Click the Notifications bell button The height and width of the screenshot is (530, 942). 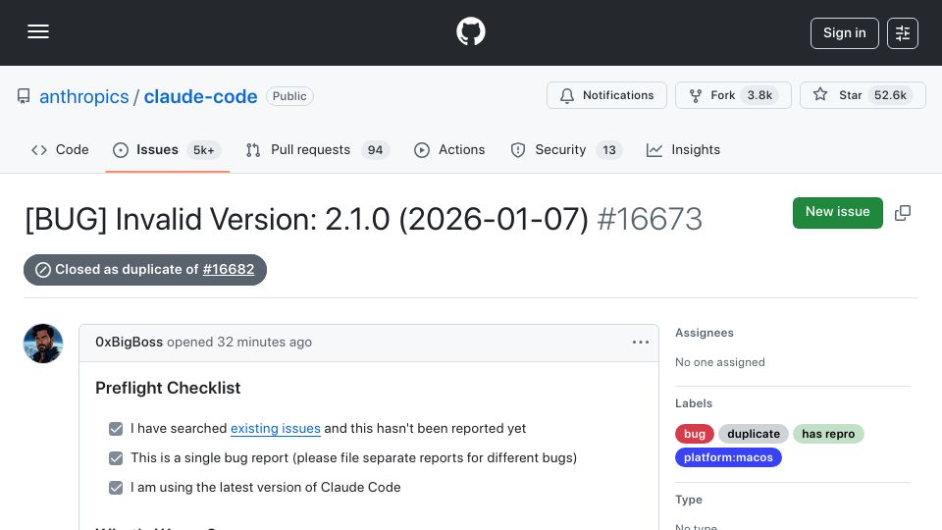[606, 95]
